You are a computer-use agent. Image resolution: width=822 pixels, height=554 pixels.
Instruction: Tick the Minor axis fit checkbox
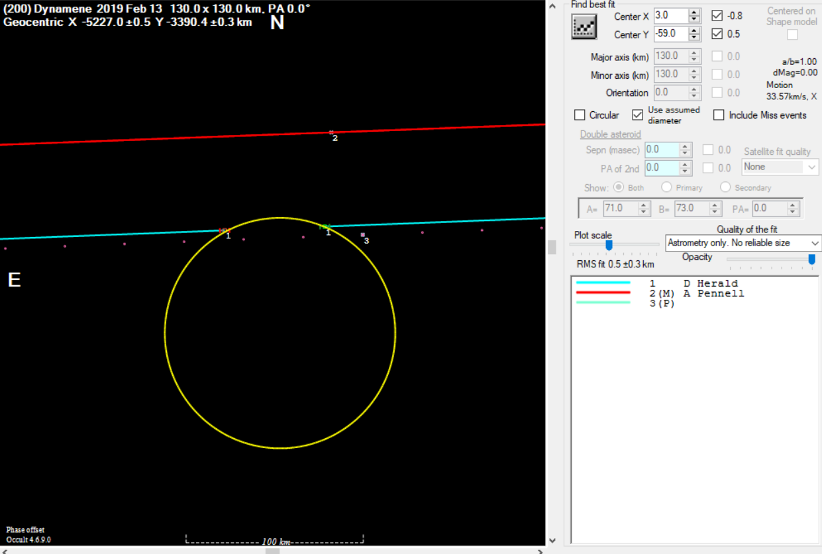point(717,74)
